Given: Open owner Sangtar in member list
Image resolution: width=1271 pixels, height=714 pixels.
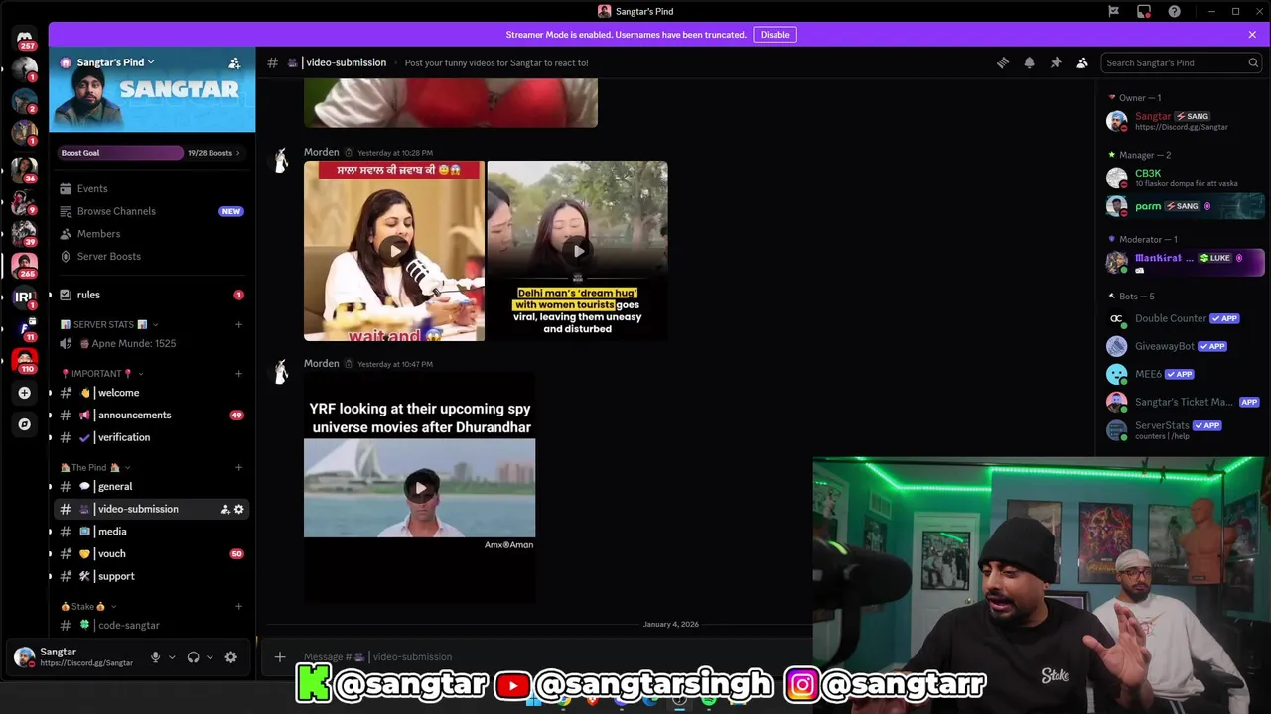Looking at the screenshot, I should tap(1184, 121).
